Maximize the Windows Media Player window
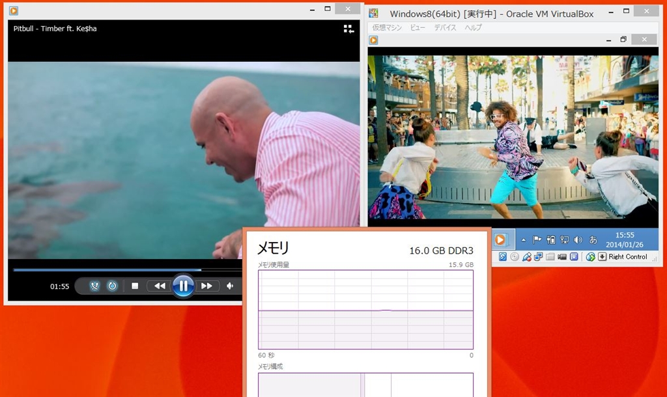This screenshot has height=397, width=667. (327, 9)
